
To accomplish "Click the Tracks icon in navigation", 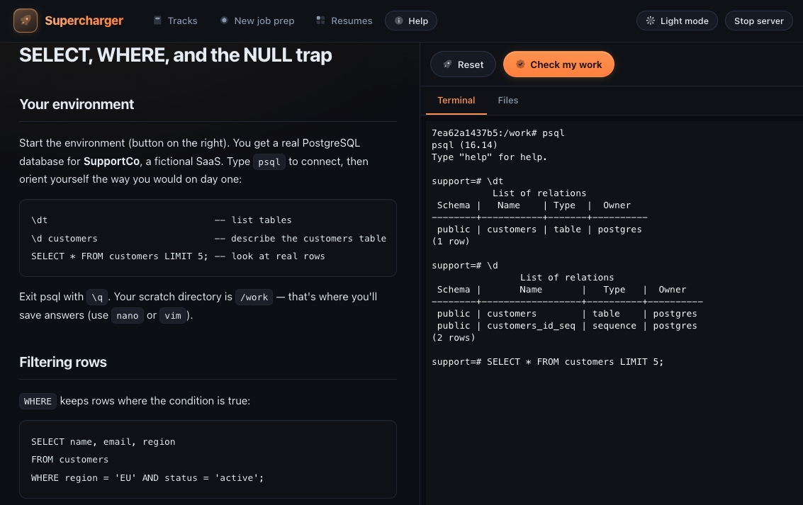I will coord(158,21).
